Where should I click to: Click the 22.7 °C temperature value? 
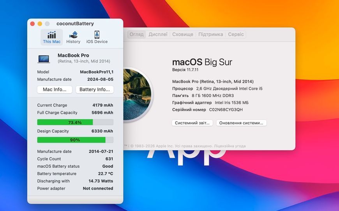click(106, 173)
